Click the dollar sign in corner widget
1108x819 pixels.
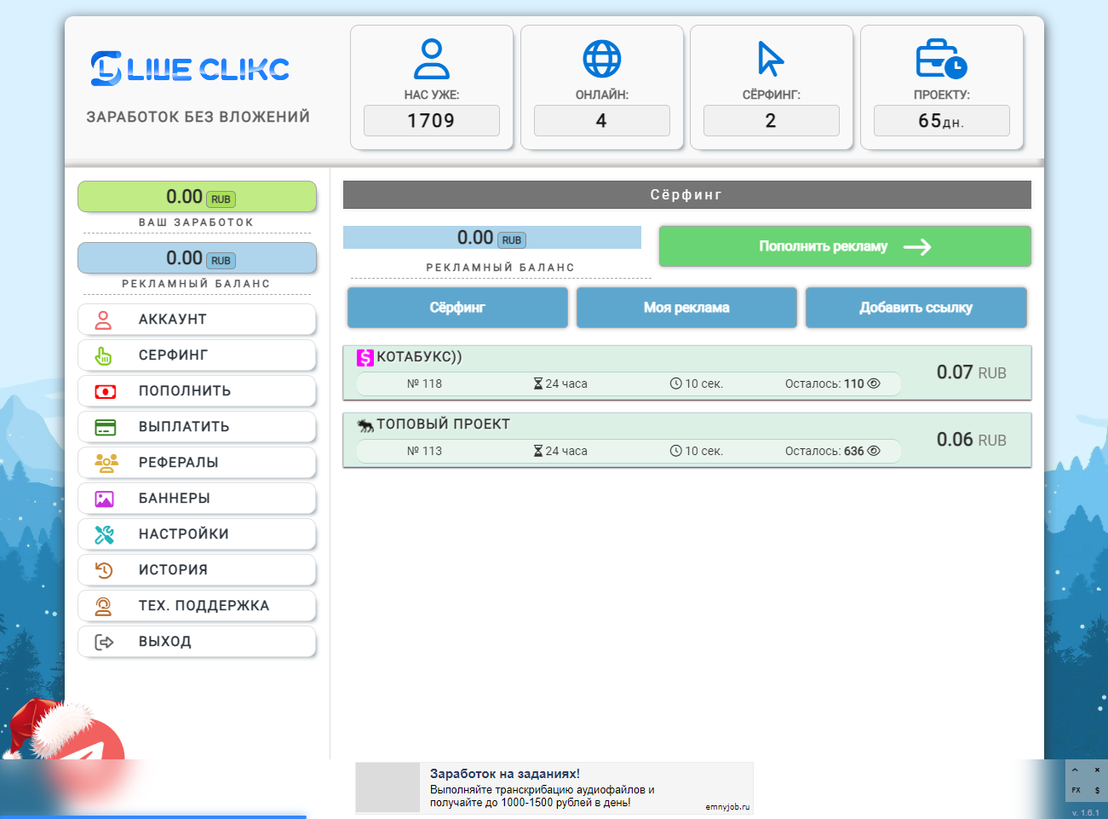1097,790
